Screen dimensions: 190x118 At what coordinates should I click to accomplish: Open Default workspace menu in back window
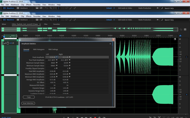click(114, 8)
